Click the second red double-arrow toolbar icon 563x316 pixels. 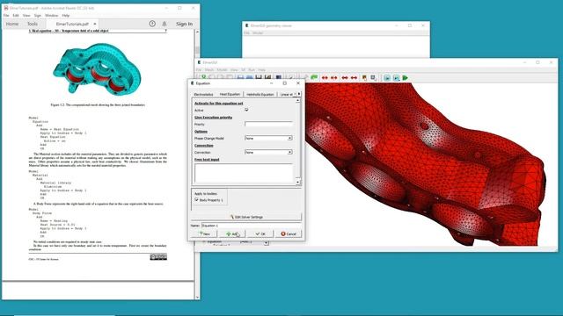tap(334, 78)
